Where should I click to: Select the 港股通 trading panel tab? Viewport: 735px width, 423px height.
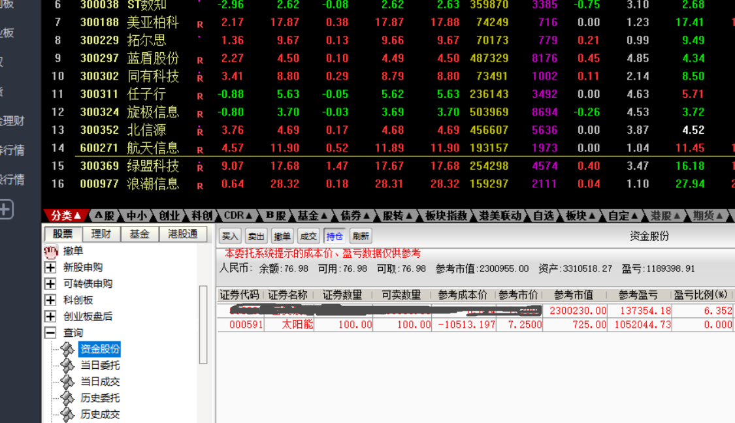pos(183,234)
